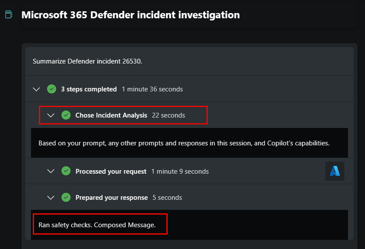Click the notebook session icon beside title

[x=9, y=15]
